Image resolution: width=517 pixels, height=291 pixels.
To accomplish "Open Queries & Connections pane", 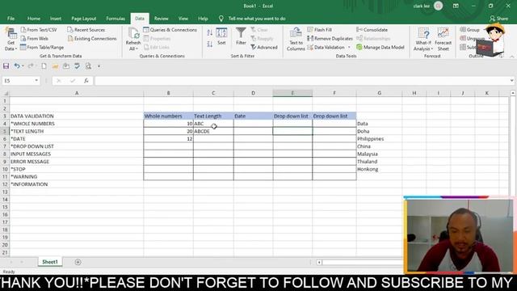I will (170, 30).
